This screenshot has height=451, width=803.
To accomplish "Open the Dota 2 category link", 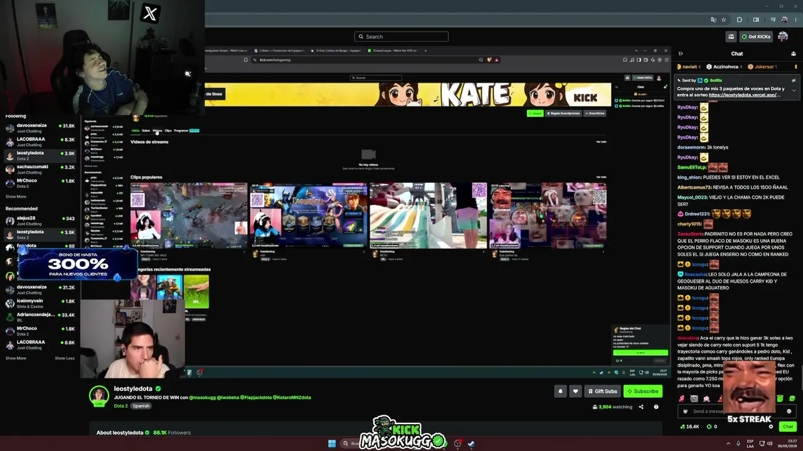I will click(x=121, y=406).
